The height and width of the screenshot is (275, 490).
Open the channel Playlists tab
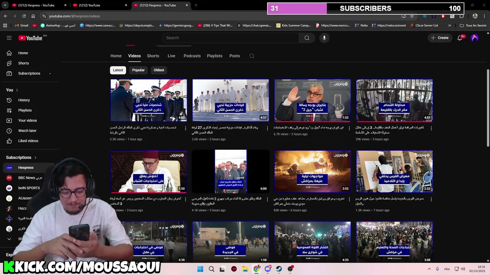tap(215, 56)
